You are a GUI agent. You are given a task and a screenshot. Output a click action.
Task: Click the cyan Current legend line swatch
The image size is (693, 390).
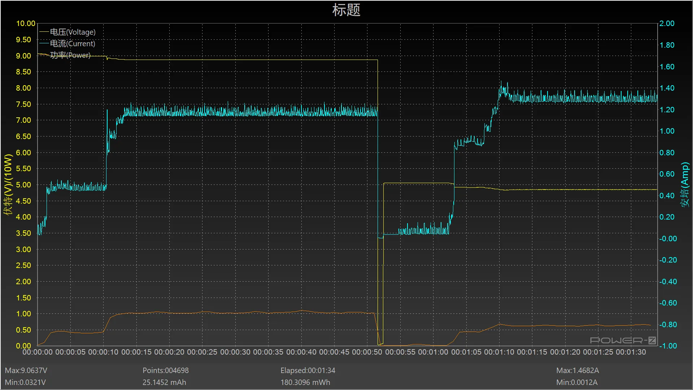(x=44, y=44)
